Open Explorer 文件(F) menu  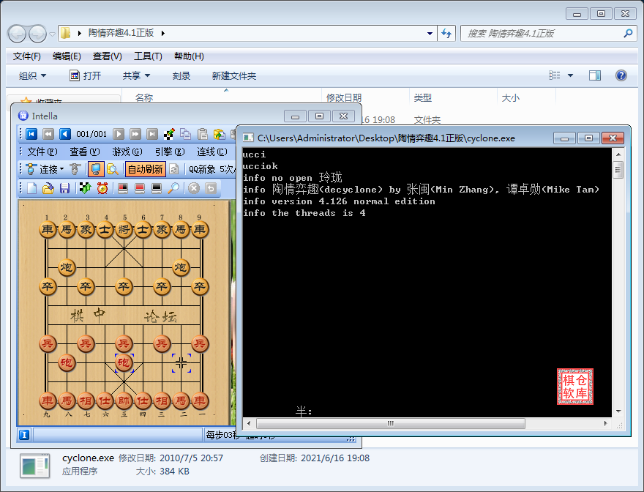click(x=26, y=56)
